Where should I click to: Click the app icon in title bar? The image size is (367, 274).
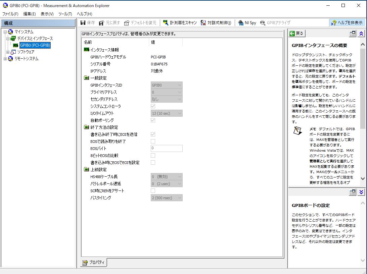(x=5, y=5)
